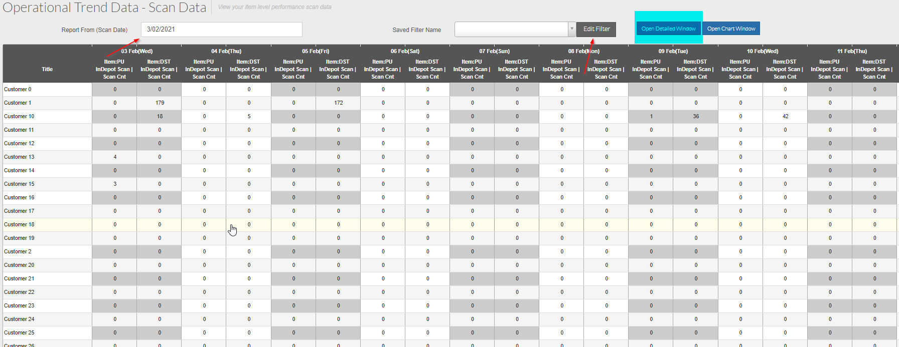Viewport: 899px width, 347px height.
Task: Click the Edit Filter button
Action: tap(596, 29)
